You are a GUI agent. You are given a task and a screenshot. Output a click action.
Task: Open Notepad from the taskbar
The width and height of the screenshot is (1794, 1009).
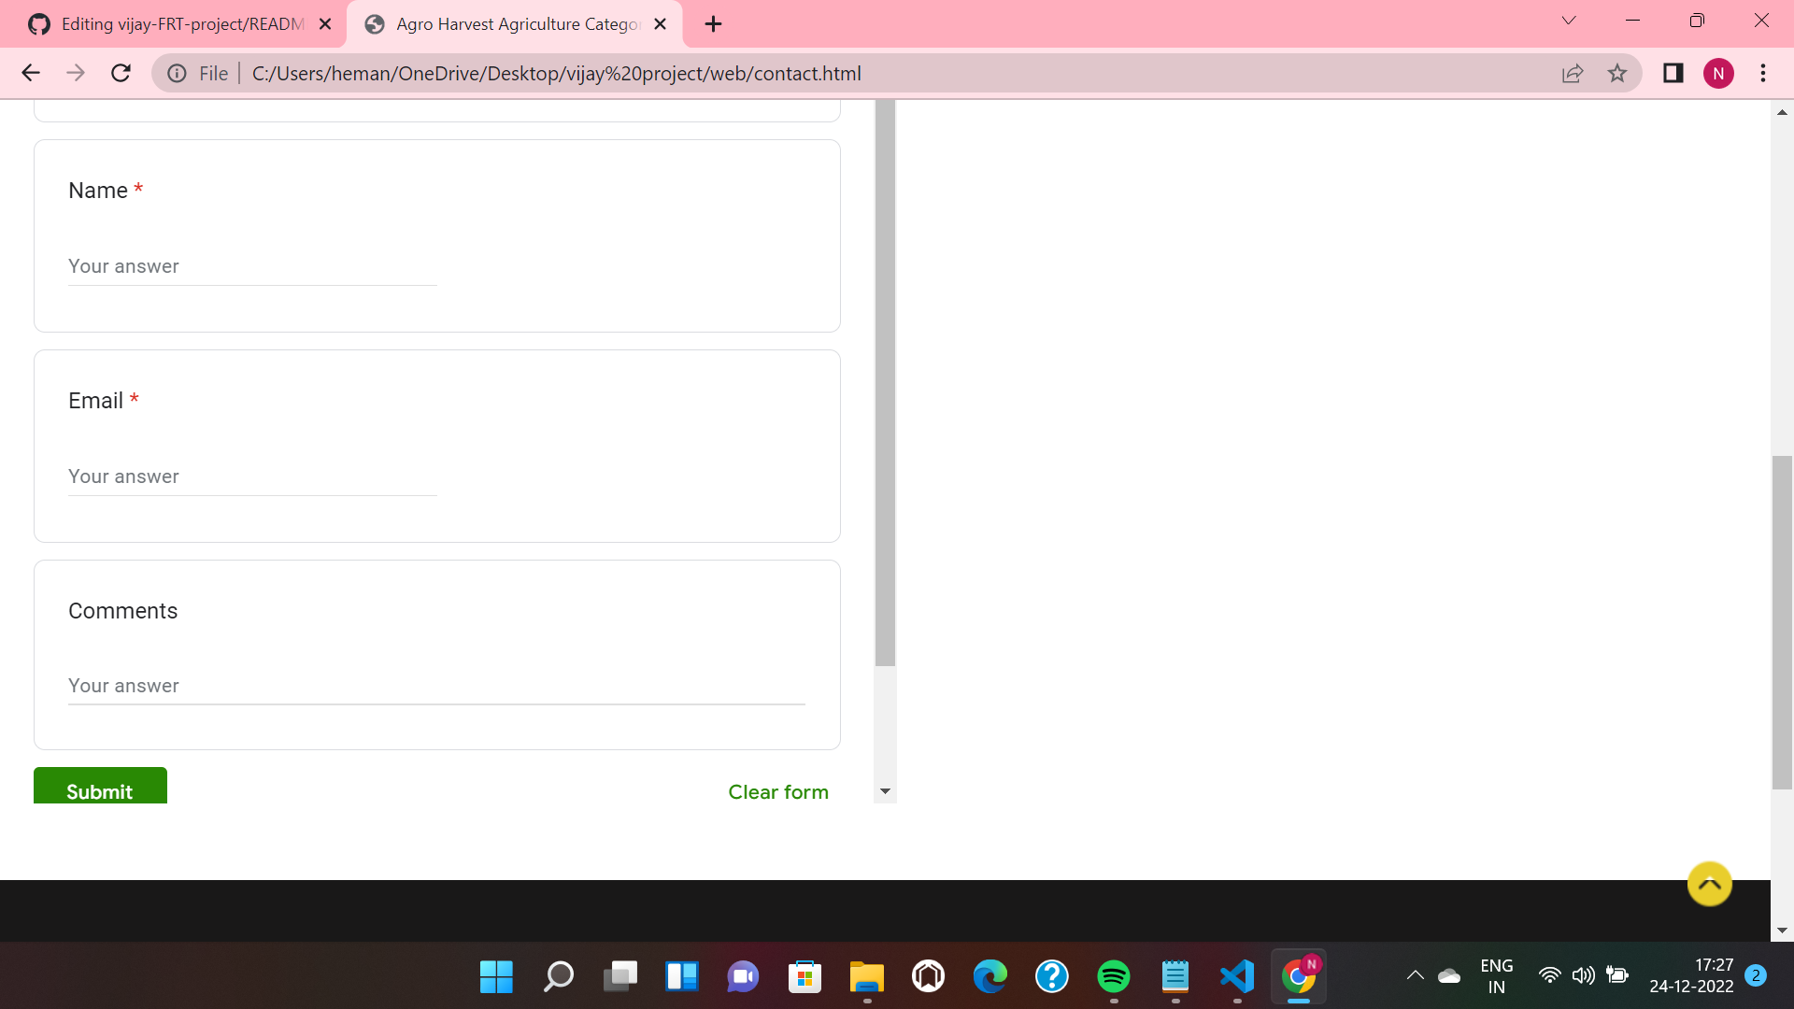coord(1175,977)
